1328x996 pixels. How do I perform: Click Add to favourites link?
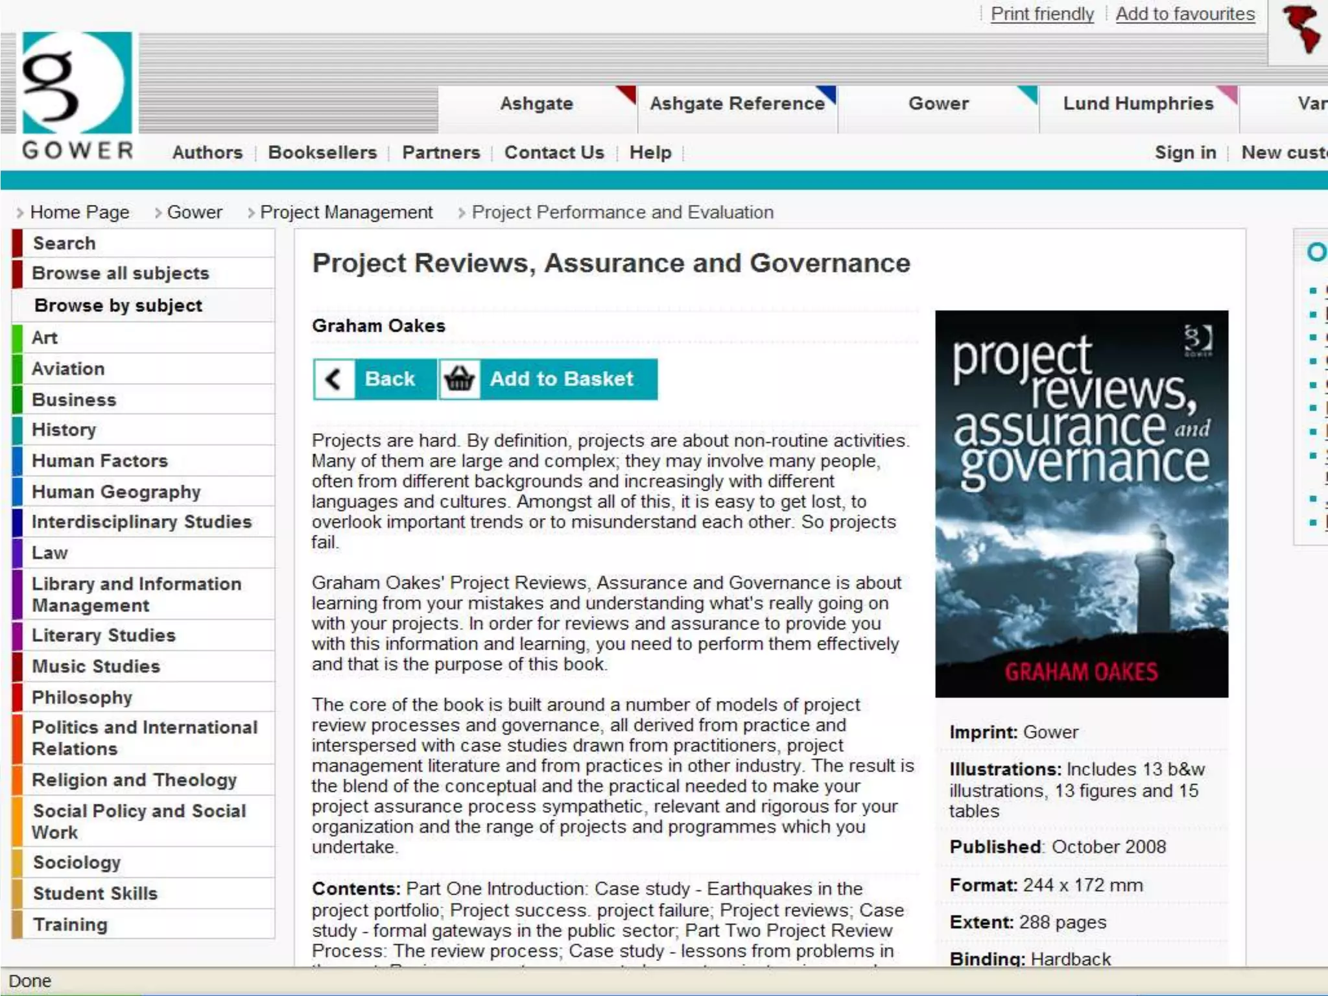(1185, 14)
